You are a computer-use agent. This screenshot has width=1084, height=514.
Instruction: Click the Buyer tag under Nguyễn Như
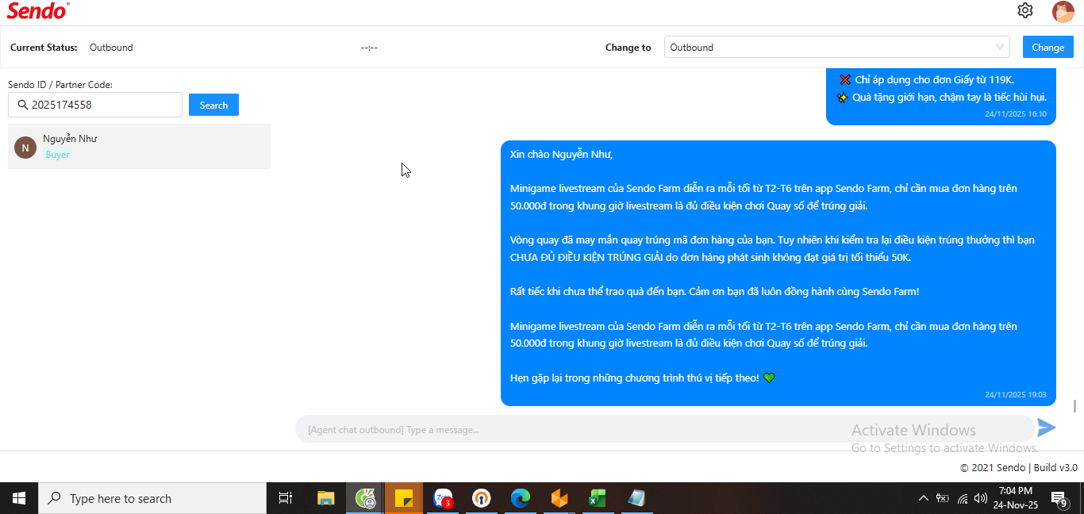click(57, 155)
